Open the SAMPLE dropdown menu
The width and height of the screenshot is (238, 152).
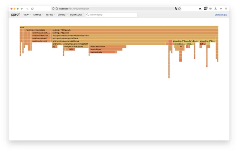pyautogui.click(x=38, y=15)
